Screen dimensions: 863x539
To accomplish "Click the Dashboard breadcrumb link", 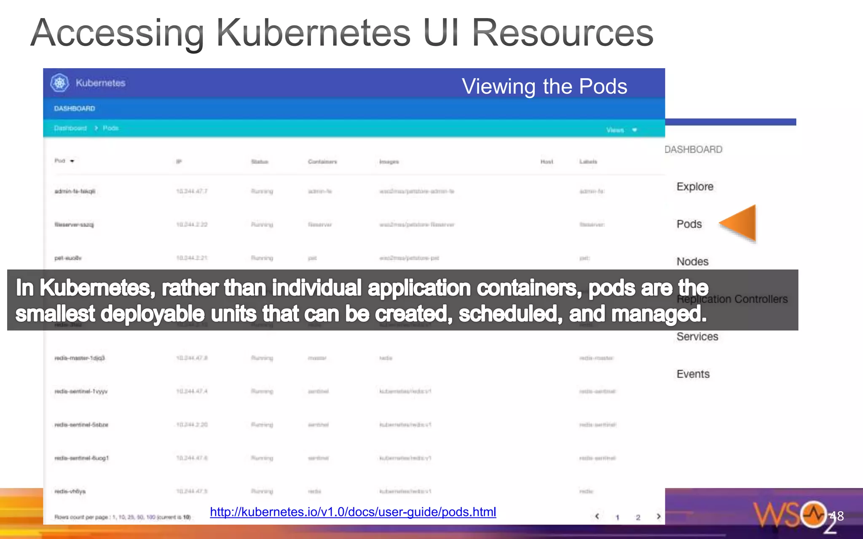I will pos(70,128).
